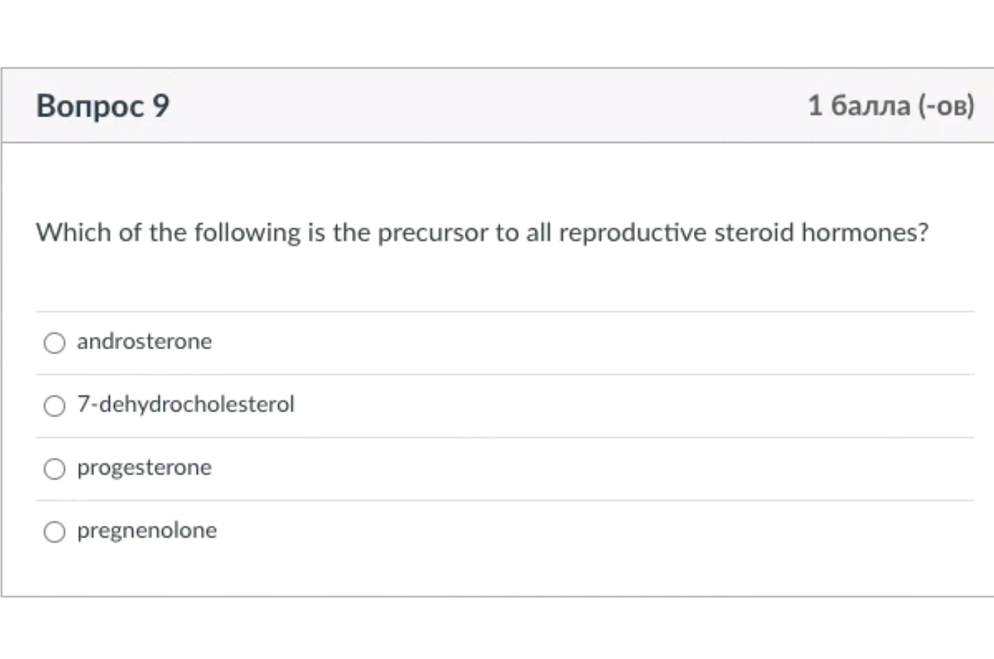The image size is (994, 659).
Task: Click the word "Which" starting the question
Action: [x=74, y=233]
